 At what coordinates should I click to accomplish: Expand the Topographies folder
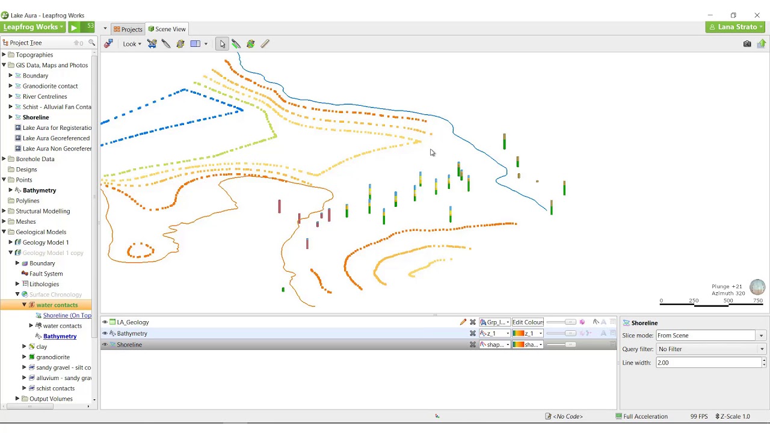(x=4, y=55)
